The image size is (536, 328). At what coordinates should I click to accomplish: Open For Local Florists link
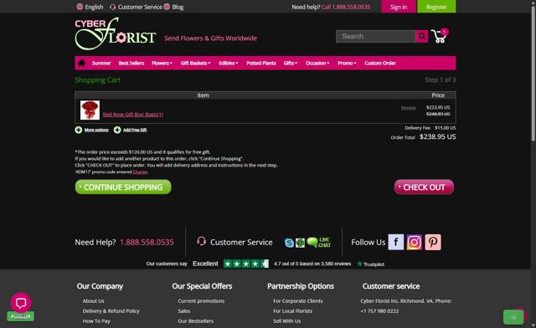[x=292, y=311]
